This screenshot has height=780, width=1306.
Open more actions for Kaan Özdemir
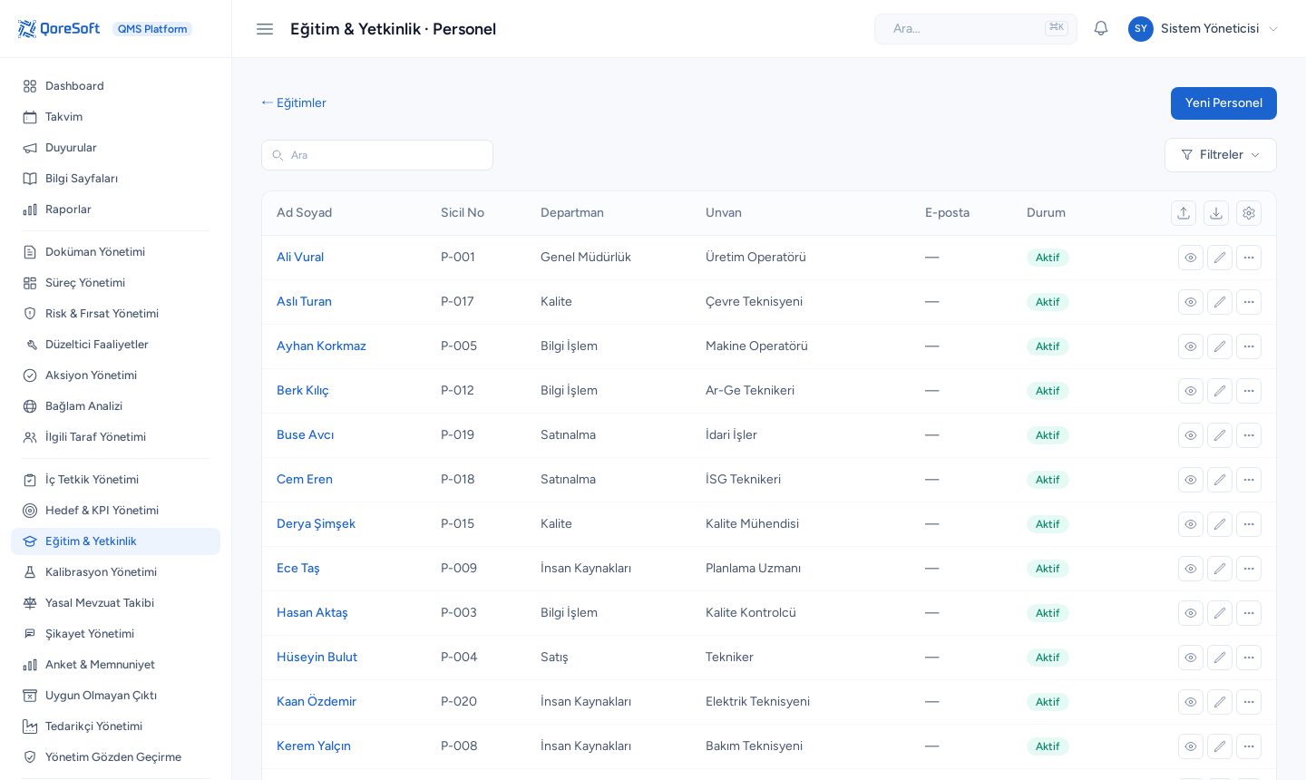click(x=1249, y=702)
